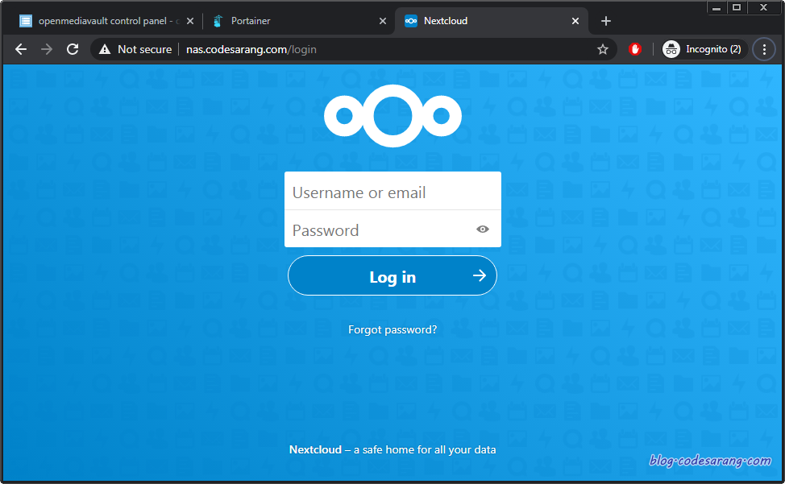Viewport: 785px width, 484px height.
Task: Click the Log in button
Action: point(392,276)
